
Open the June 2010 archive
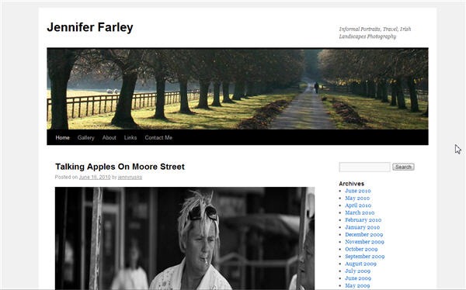[358, 191]
